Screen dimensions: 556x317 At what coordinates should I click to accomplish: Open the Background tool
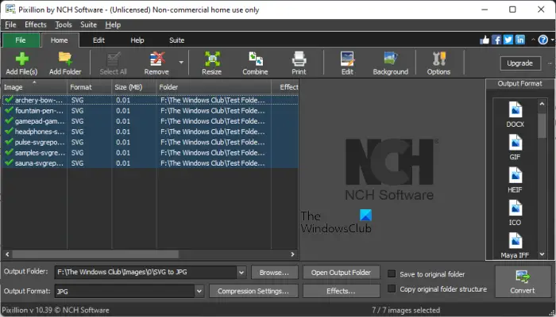point(391,63)
